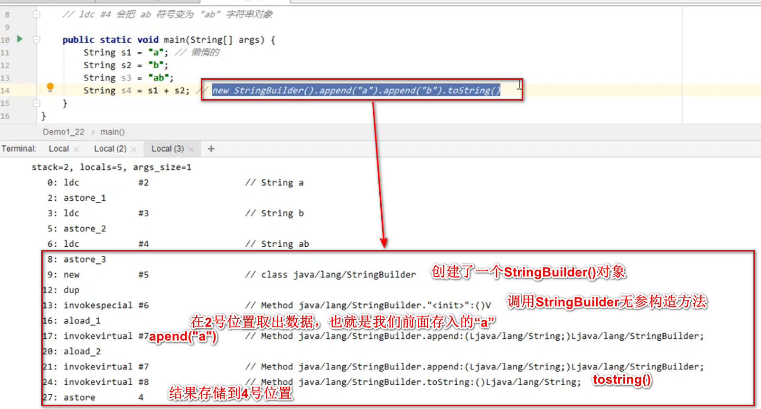Click the String s1 = "a" code line
The image size is (761, 409).
point(126,52)
